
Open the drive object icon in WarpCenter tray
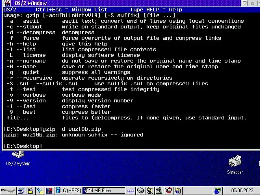[x=140, y=191]
